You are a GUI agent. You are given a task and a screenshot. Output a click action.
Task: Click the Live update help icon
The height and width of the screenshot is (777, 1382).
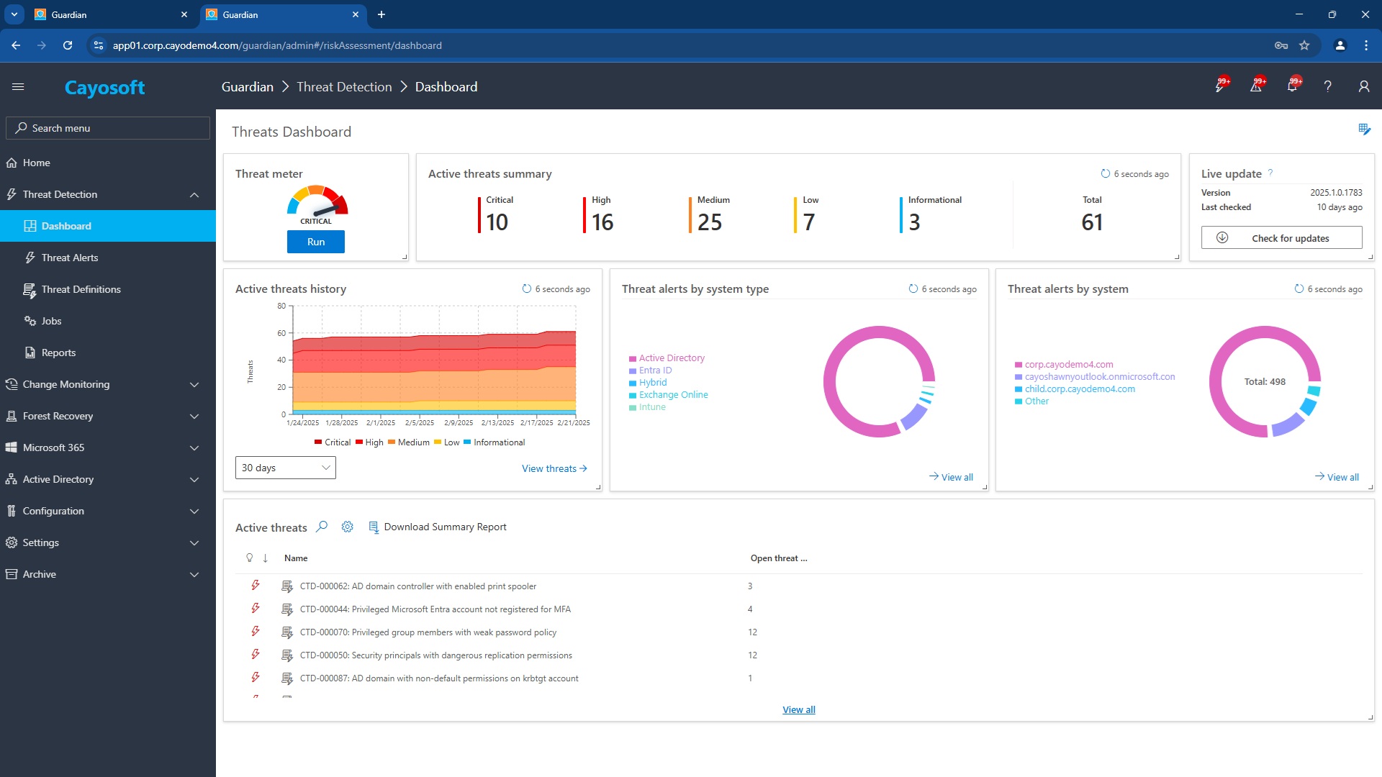click(x=1270, y=173)
